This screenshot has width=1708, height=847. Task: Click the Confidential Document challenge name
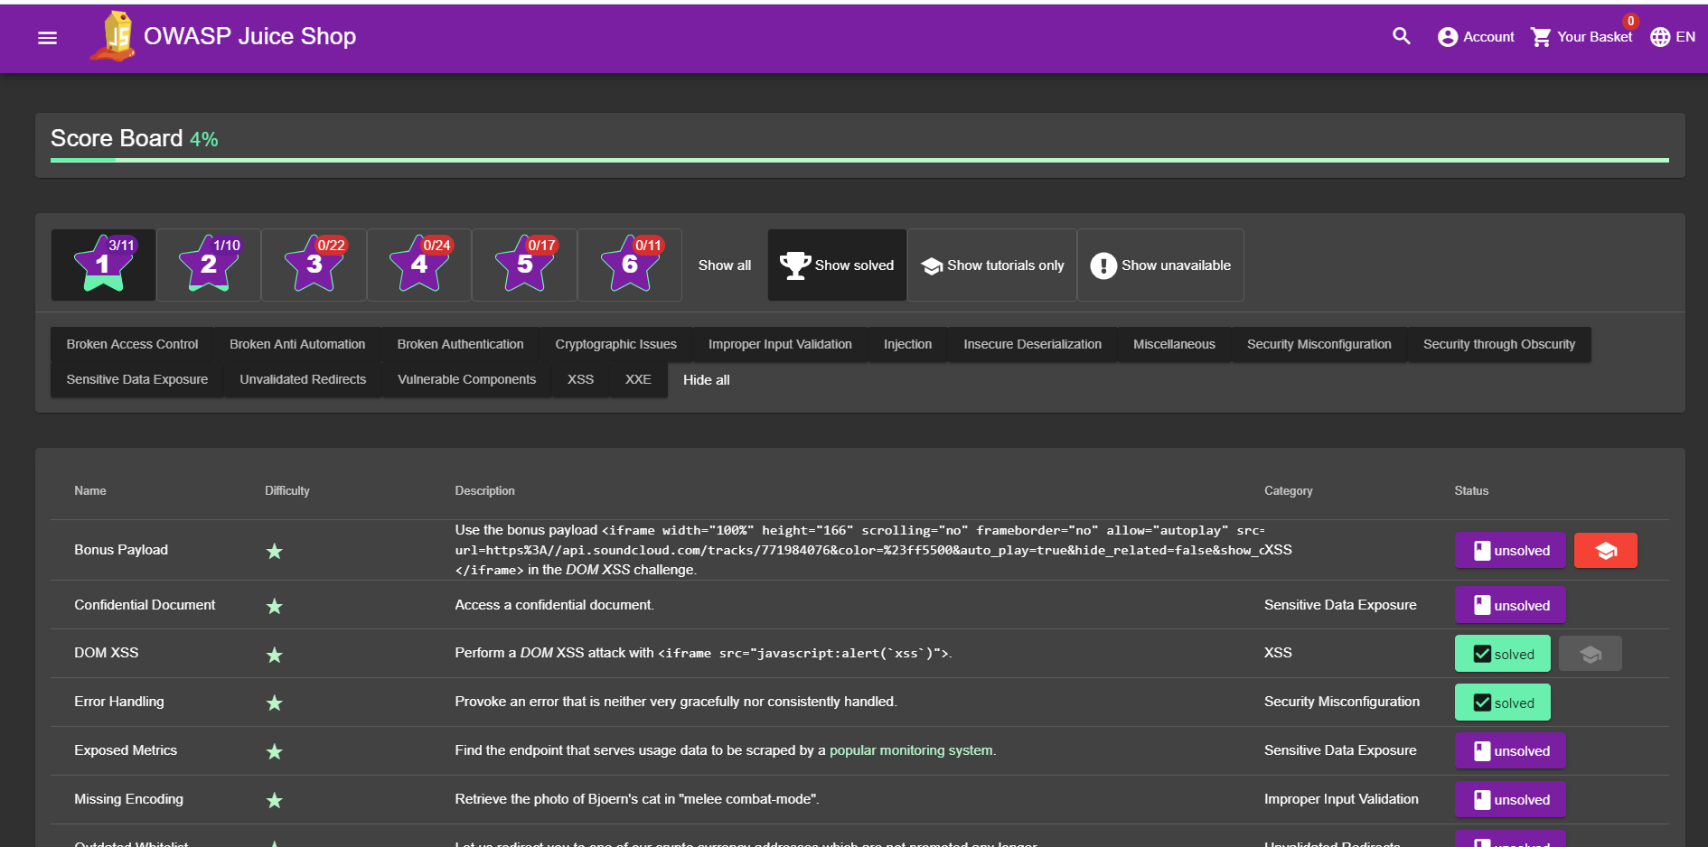pyautogui.click(x=145, y=605)
